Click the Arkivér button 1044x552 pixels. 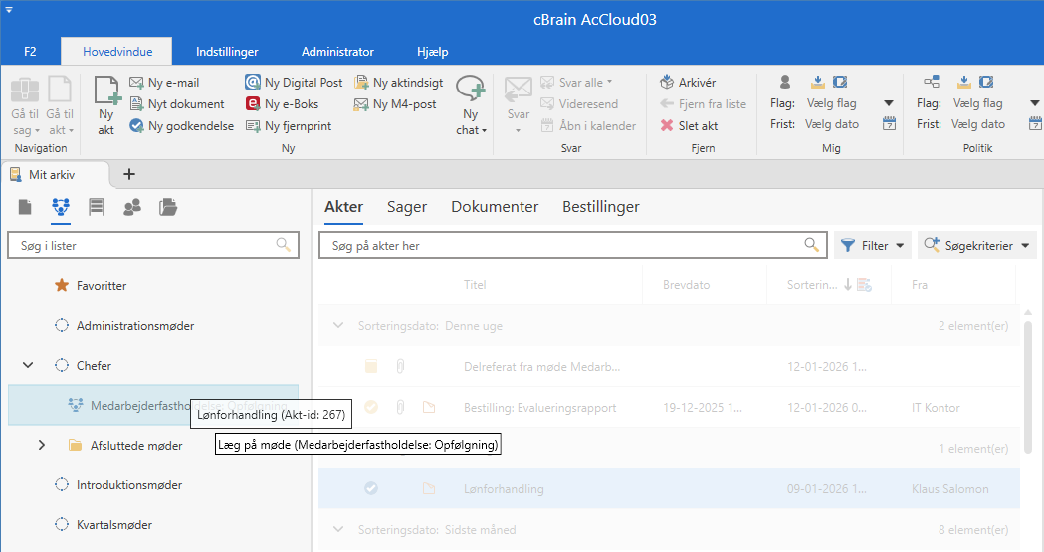coord(688,83)
